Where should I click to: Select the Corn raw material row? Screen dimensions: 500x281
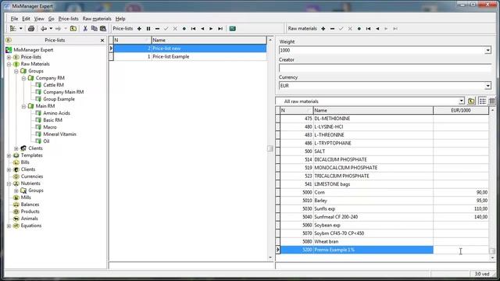tap(384, 193)
